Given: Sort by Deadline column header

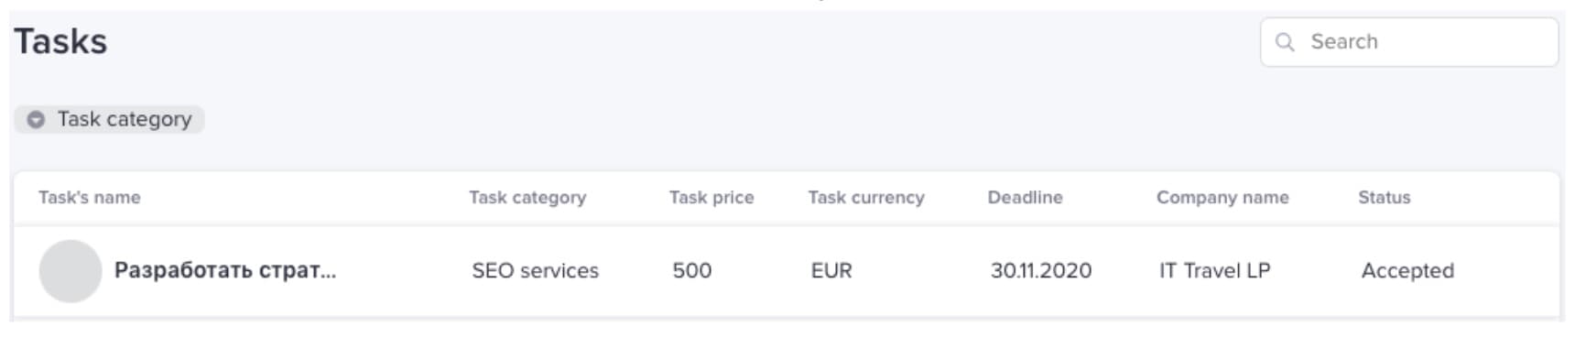Looking at the screenshot, I should click(x=1026, y=198).
